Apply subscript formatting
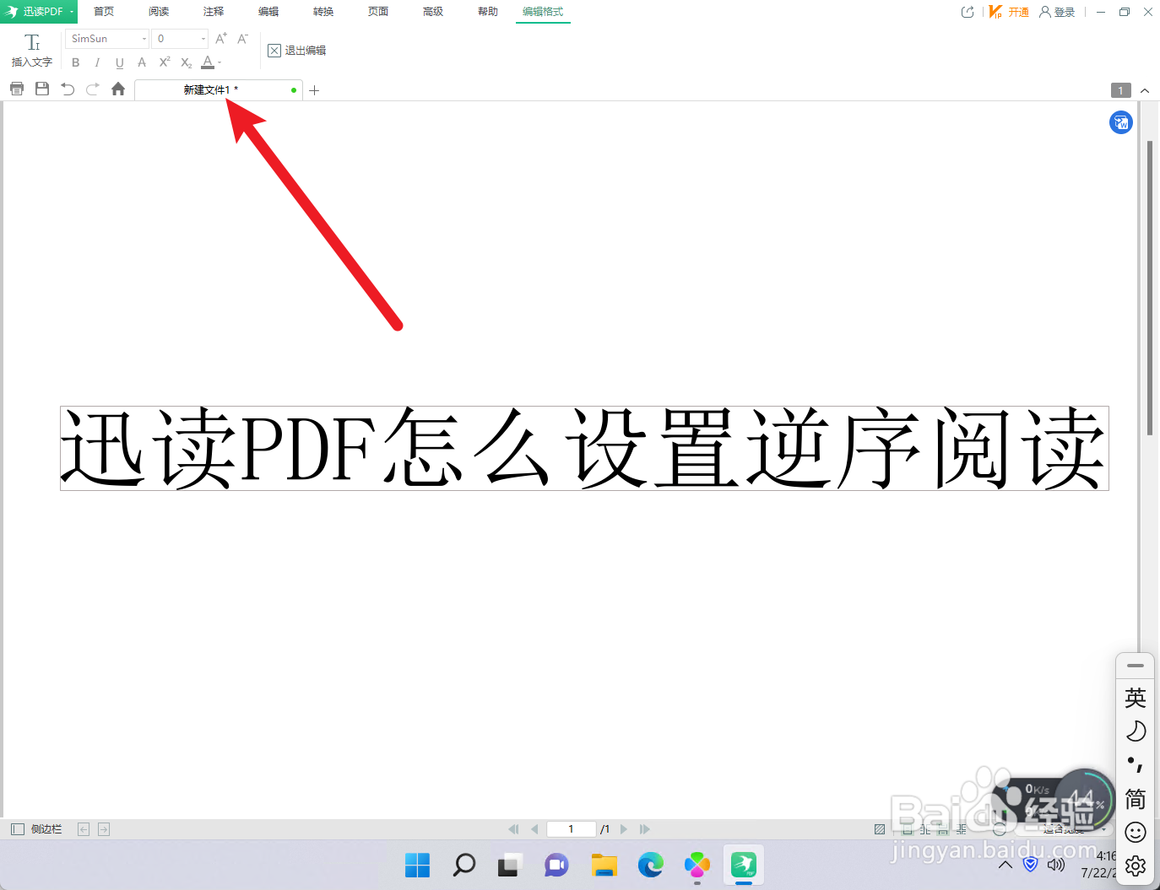The width and height of the screenshot is (1160, 890). (x=187, y=62)
